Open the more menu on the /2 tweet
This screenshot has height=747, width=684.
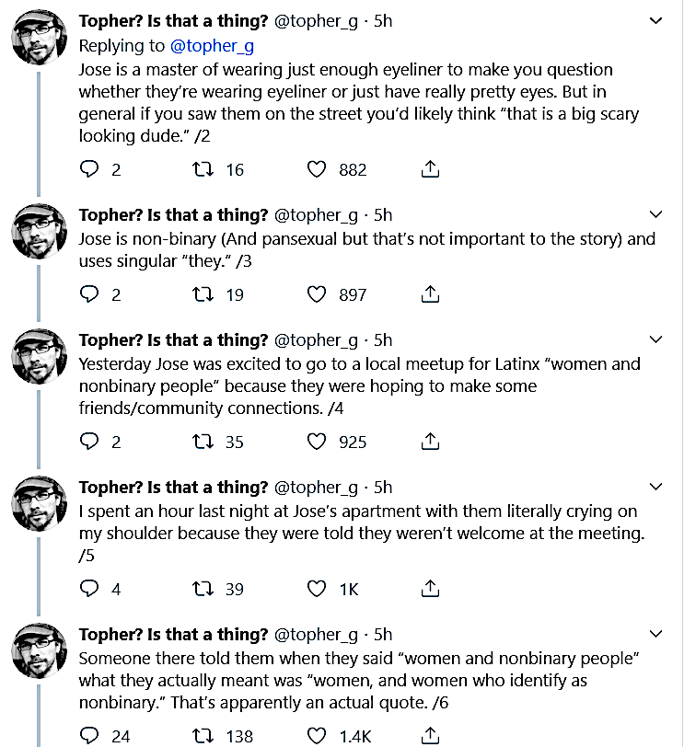coord(655,21)
